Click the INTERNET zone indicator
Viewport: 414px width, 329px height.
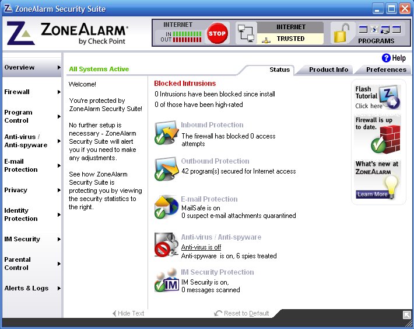coord(290,27)
